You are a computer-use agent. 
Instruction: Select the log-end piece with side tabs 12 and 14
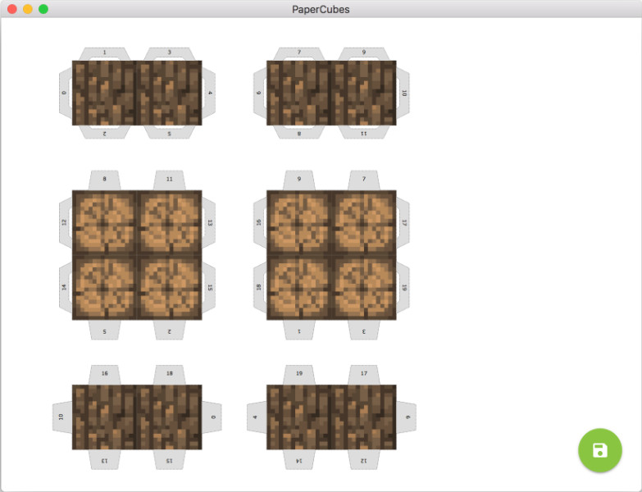[137, 255]
